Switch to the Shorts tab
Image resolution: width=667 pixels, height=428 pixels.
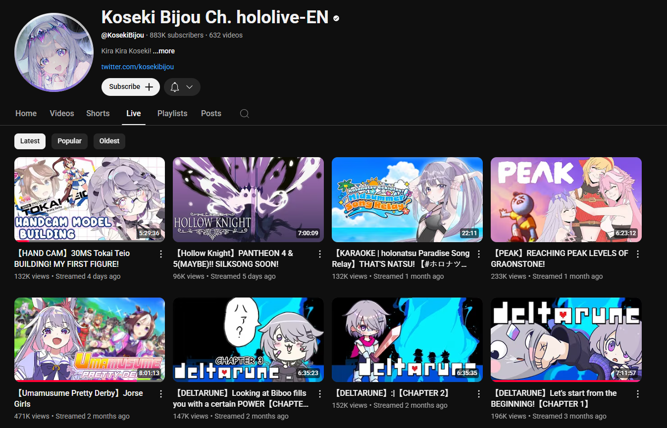[98, 114]
